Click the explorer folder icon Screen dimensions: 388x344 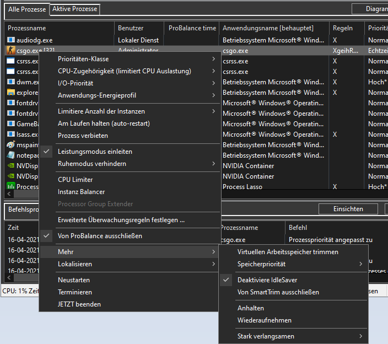coord(10,92)
